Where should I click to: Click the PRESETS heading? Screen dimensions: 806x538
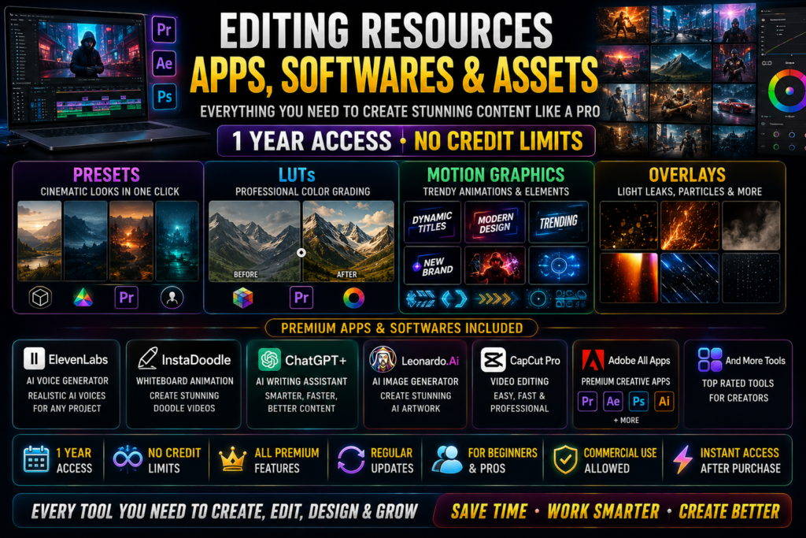click(106, 175)
